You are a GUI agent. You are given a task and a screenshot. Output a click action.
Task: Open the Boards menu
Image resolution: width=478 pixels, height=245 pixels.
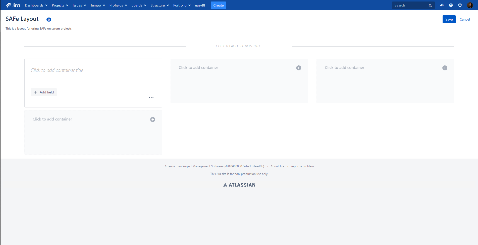coord(139,5)
